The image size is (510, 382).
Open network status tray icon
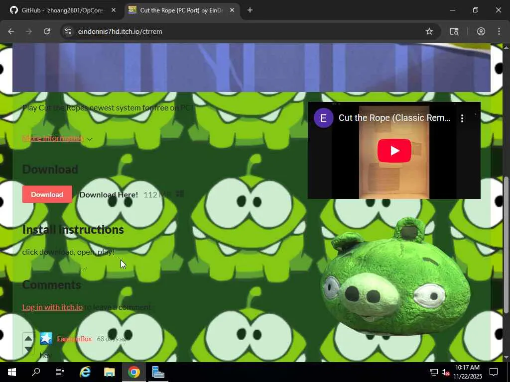(434, 372)
